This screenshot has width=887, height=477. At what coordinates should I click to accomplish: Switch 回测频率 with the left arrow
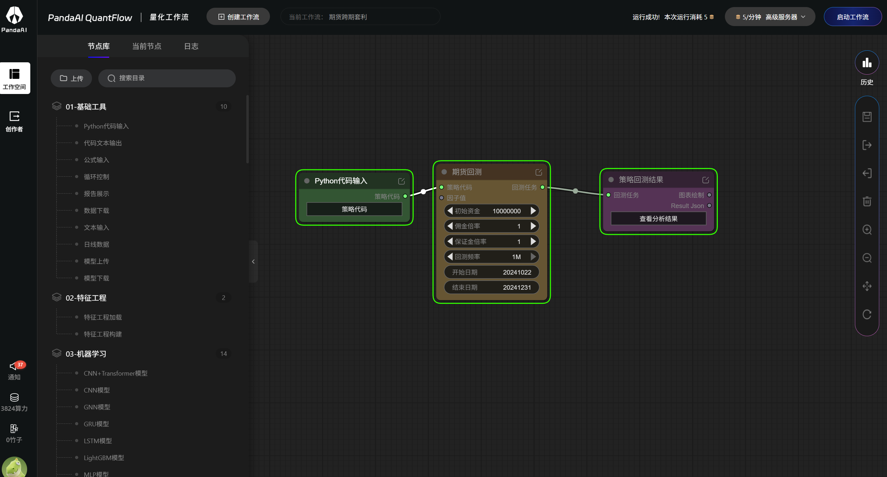[450, 257]
